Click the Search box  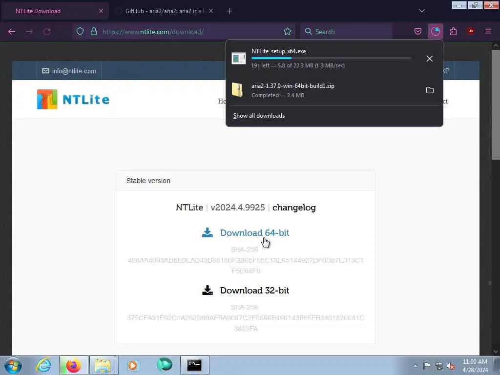(x=346, y=32)
